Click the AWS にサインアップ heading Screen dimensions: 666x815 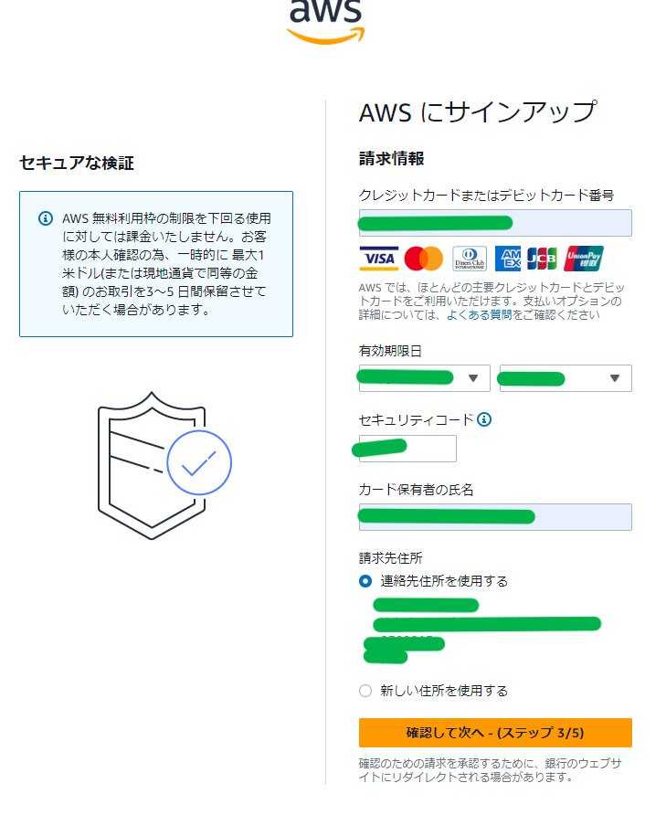[x=477, y=112]
